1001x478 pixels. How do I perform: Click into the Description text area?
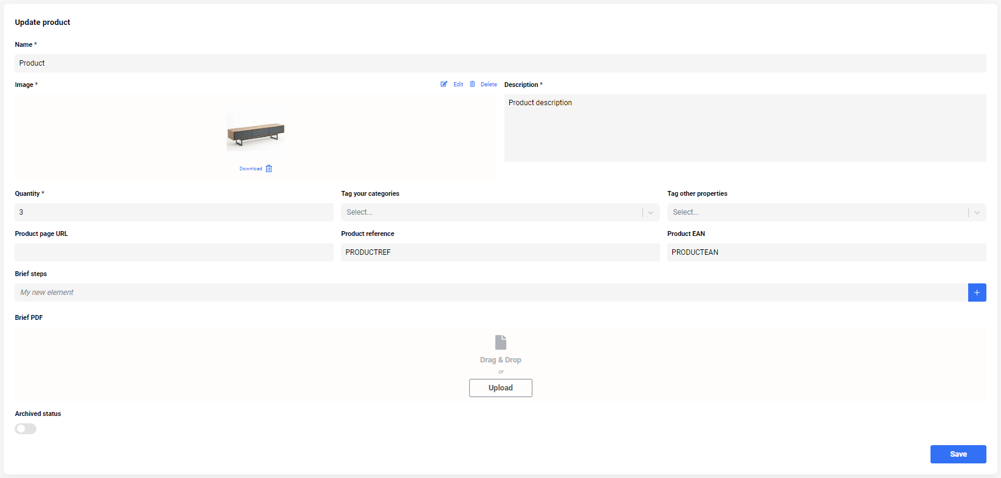click(x=745, y=128)
